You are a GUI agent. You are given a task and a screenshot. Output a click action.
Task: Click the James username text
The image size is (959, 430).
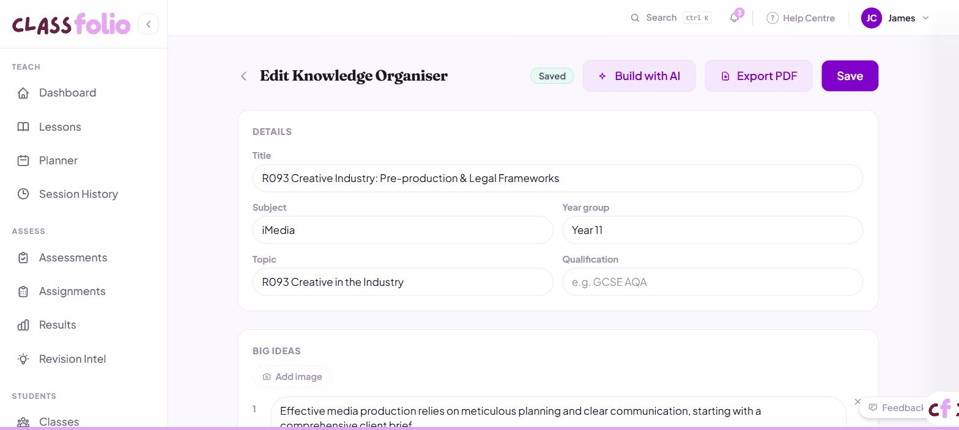(902, 18)
